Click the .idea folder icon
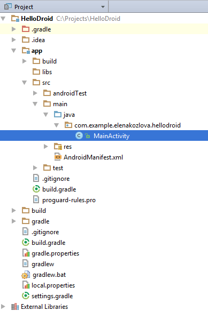This screenshot has width=208, height=311. [x=26, y=39]
